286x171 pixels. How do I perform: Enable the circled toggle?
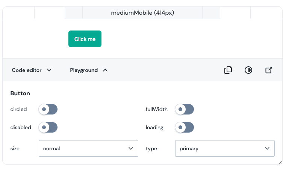pos(48,109)
